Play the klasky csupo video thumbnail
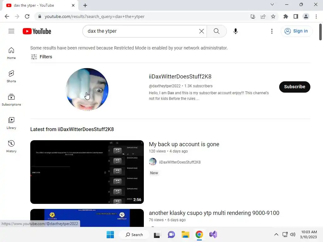Screen dimensions: 323x242 (87, 218)
